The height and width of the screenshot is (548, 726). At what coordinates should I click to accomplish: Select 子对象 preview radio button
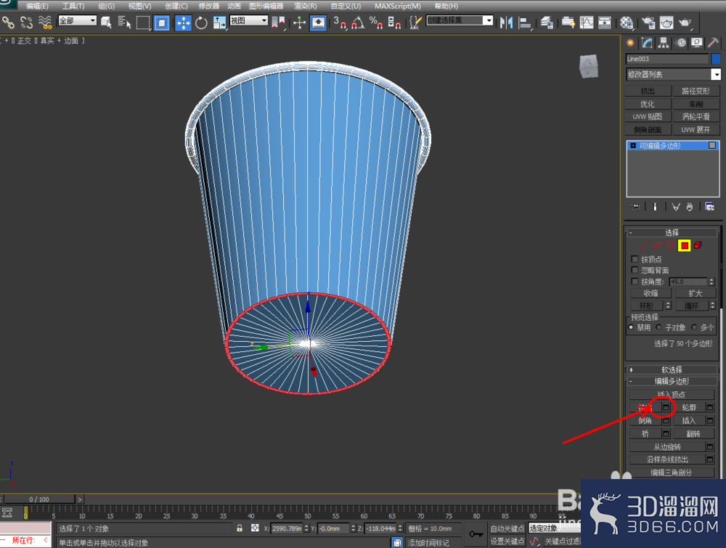pos(658,327)
